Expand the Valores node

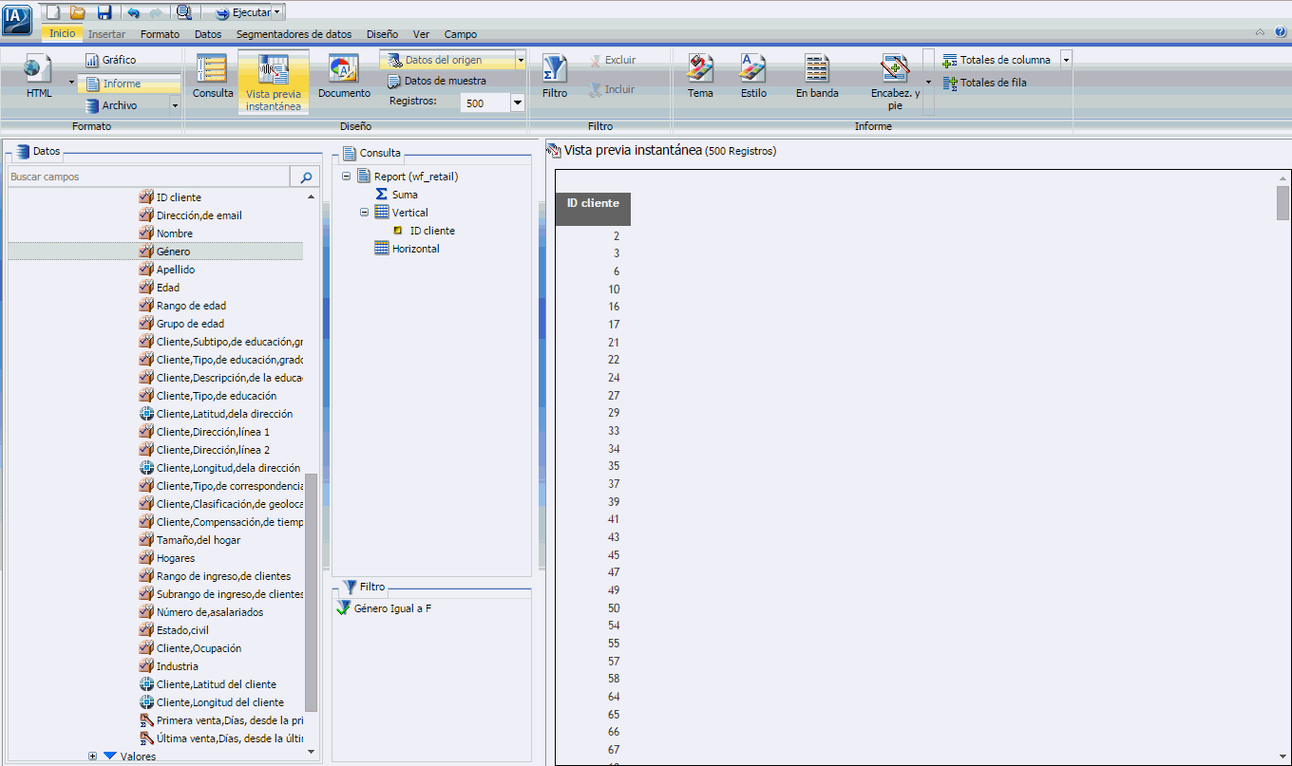pyautogui.click(x=92, y=757)
